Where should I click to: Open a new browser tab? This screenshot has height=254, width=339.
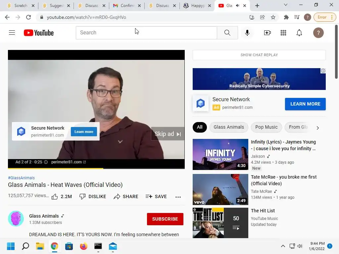(257, 6)
